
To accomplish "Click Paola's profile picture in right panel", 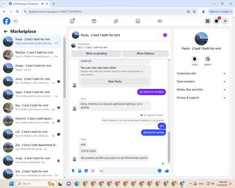I will pos(201,39).
